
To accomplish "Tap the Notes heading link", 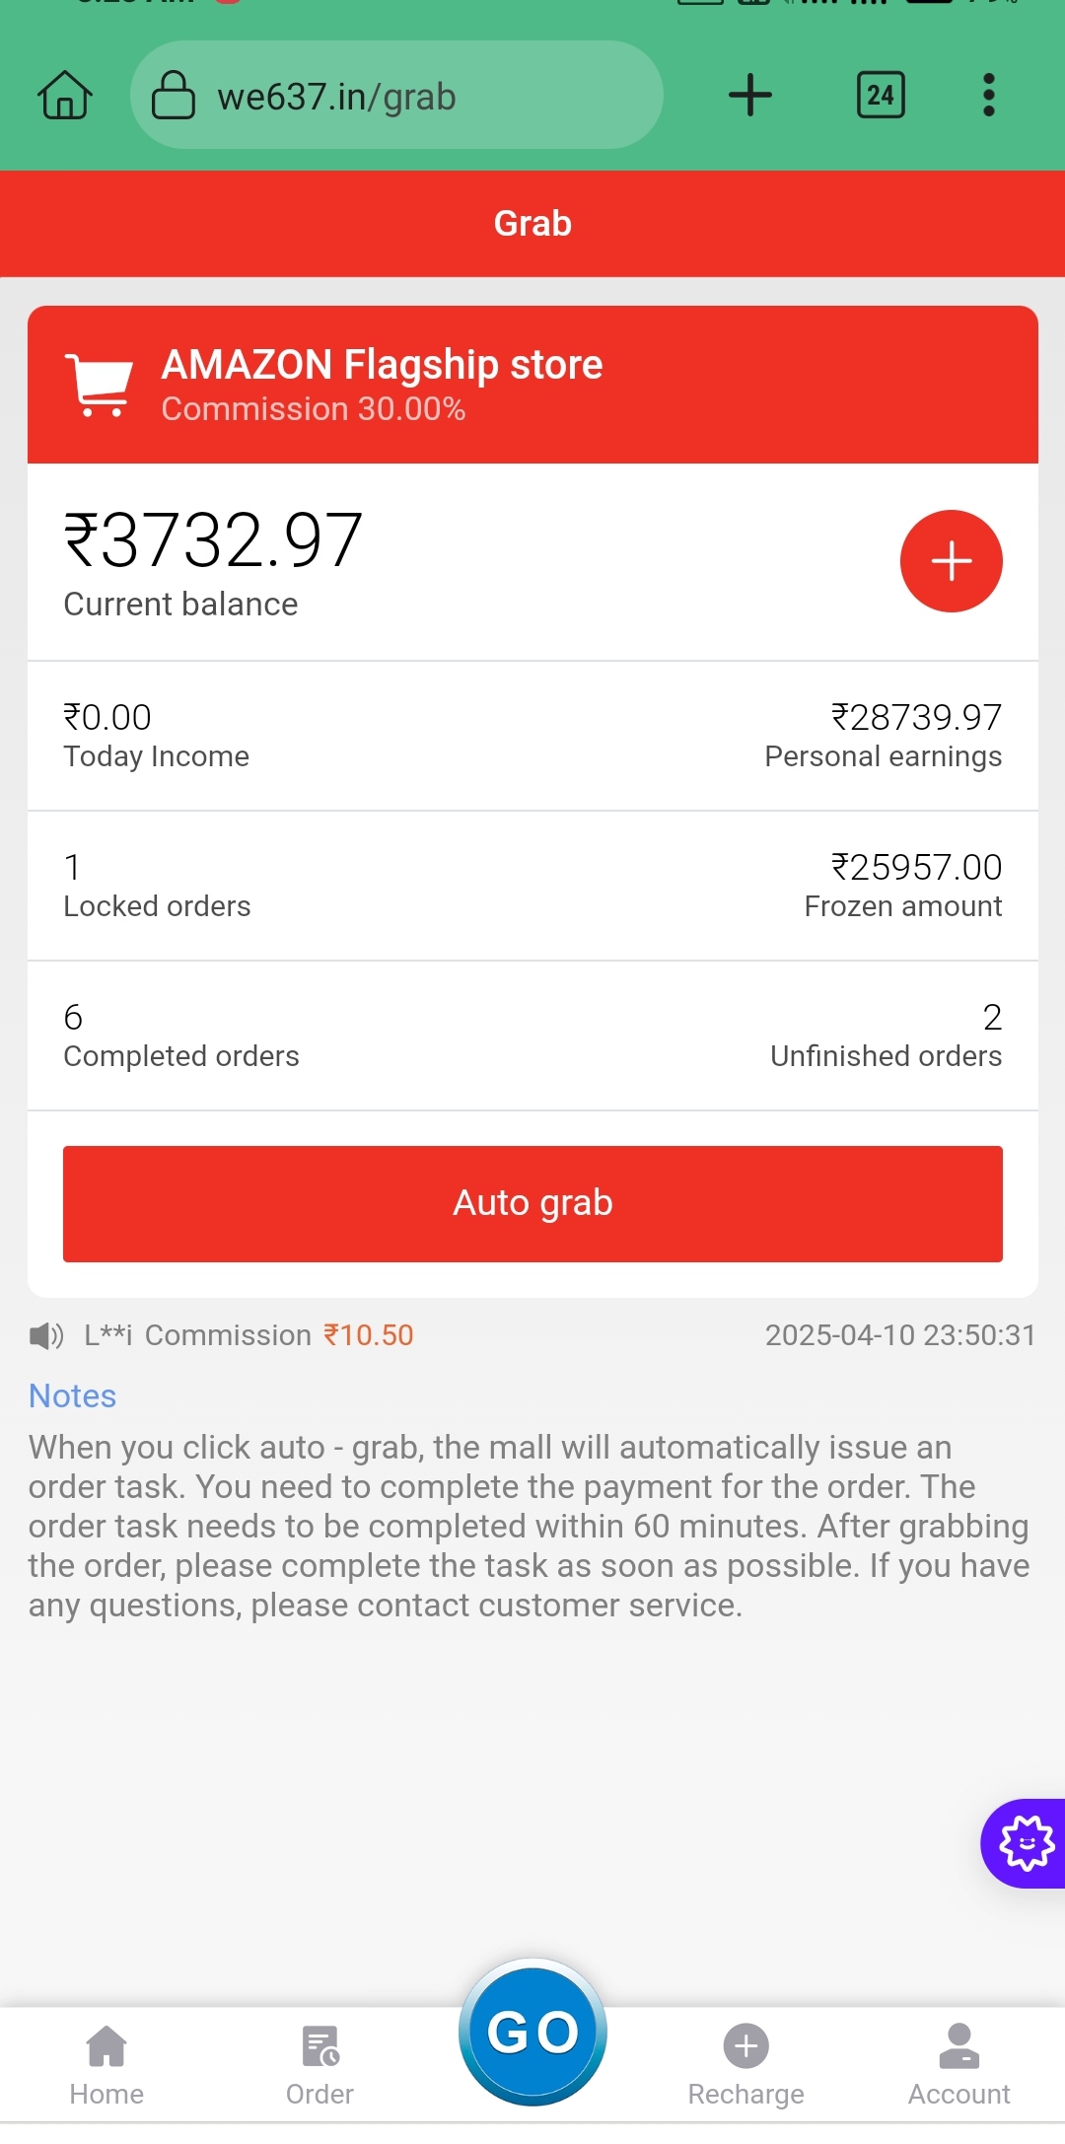I will tap(73, 1396).
